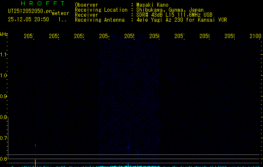Click the 1.0 frequency axis label

3,76
